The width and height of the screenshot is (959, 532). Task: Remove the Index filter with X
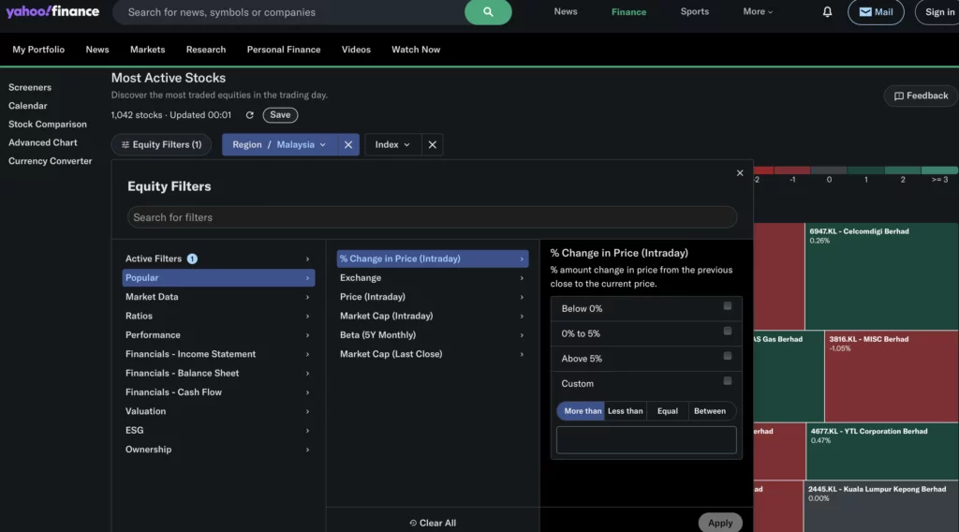pyautogui.click(x=433, y=145)
